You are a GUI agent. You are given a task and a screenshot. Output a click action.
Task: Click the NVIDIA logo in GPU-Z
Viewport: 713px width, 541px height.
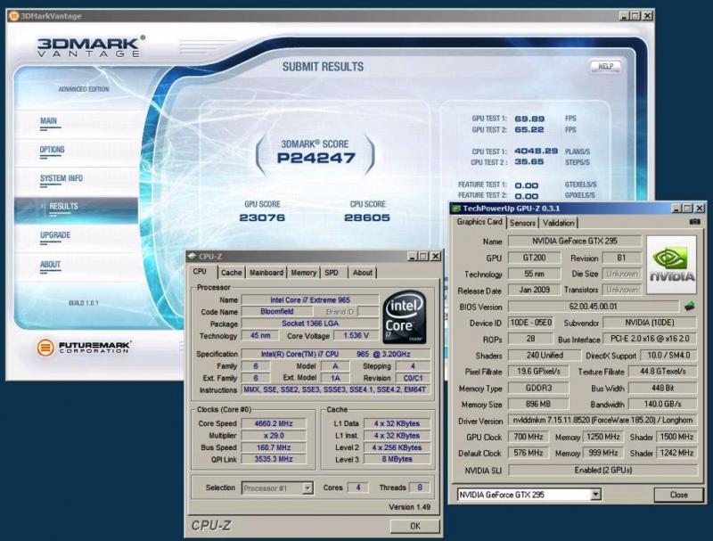(x=671, y=265)
